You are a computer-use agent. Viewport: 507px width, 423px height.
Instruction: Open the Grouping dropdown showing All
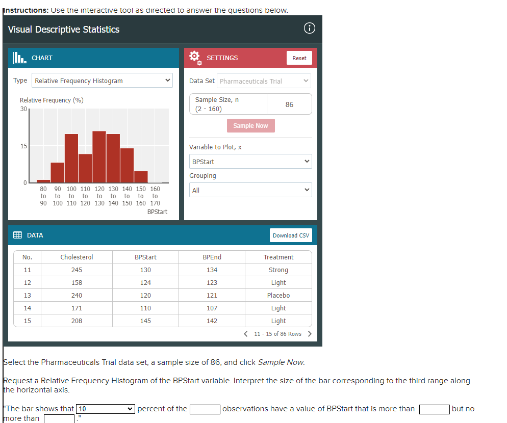[x=250, y=190]
